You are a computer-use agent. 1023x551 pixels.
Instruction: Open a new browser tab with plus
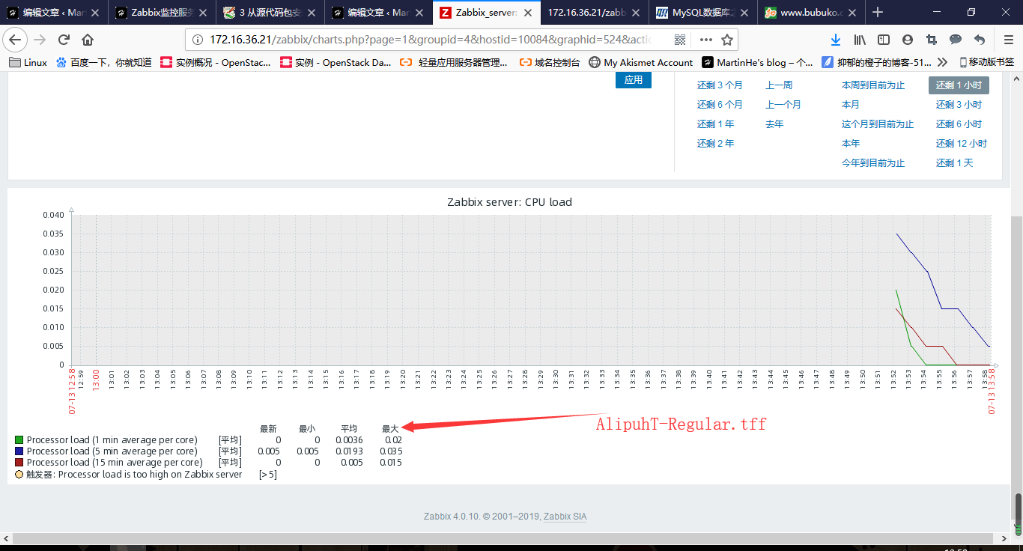pyautogui.click(x=878, y=12)
